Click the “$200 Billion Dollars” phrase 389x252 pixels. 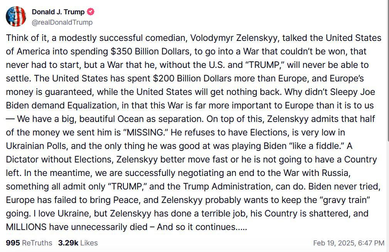(x=192, y=78)
